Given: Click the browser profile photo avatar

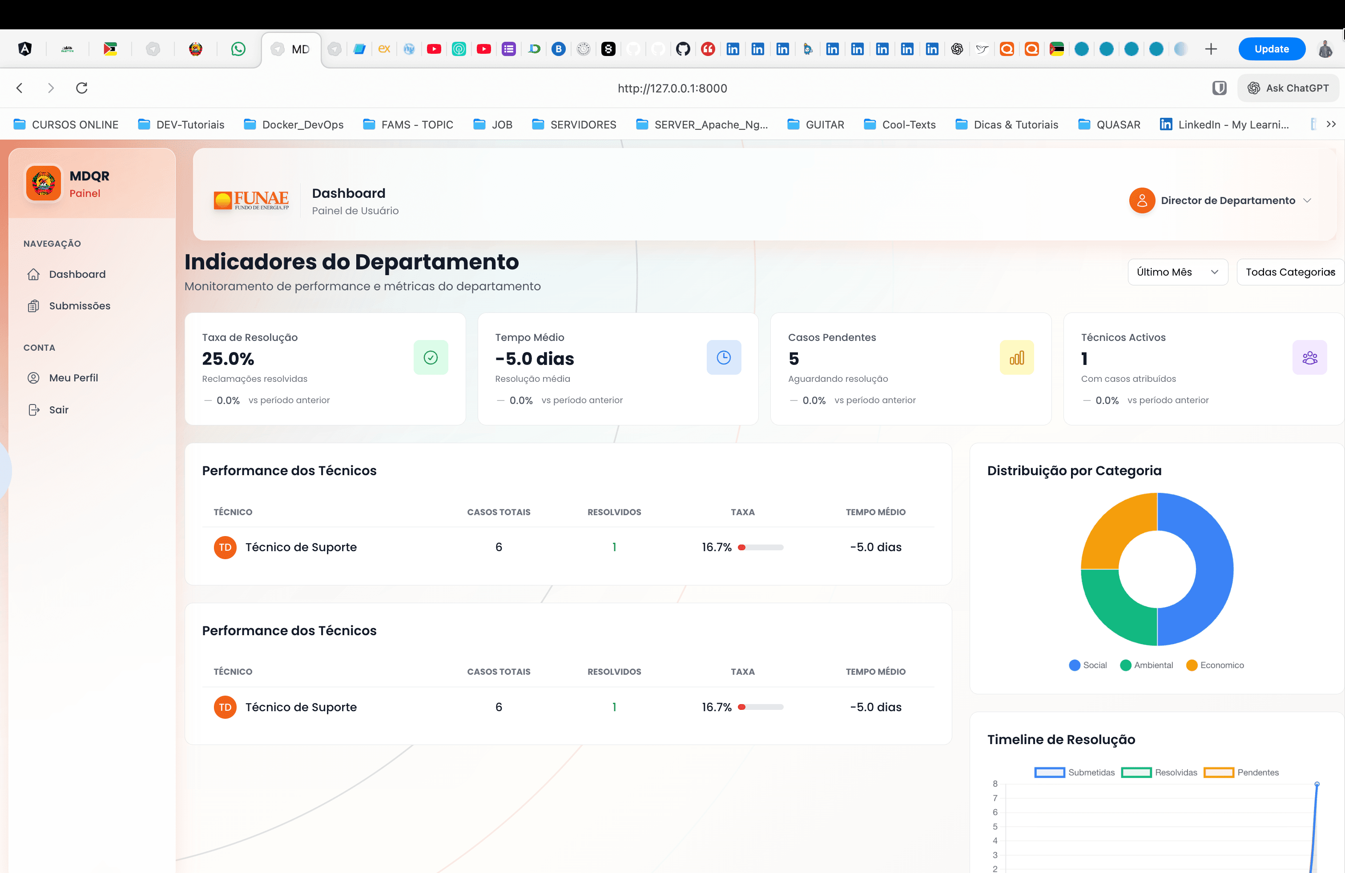Looking at the screenshot, I should (1325, 49).
